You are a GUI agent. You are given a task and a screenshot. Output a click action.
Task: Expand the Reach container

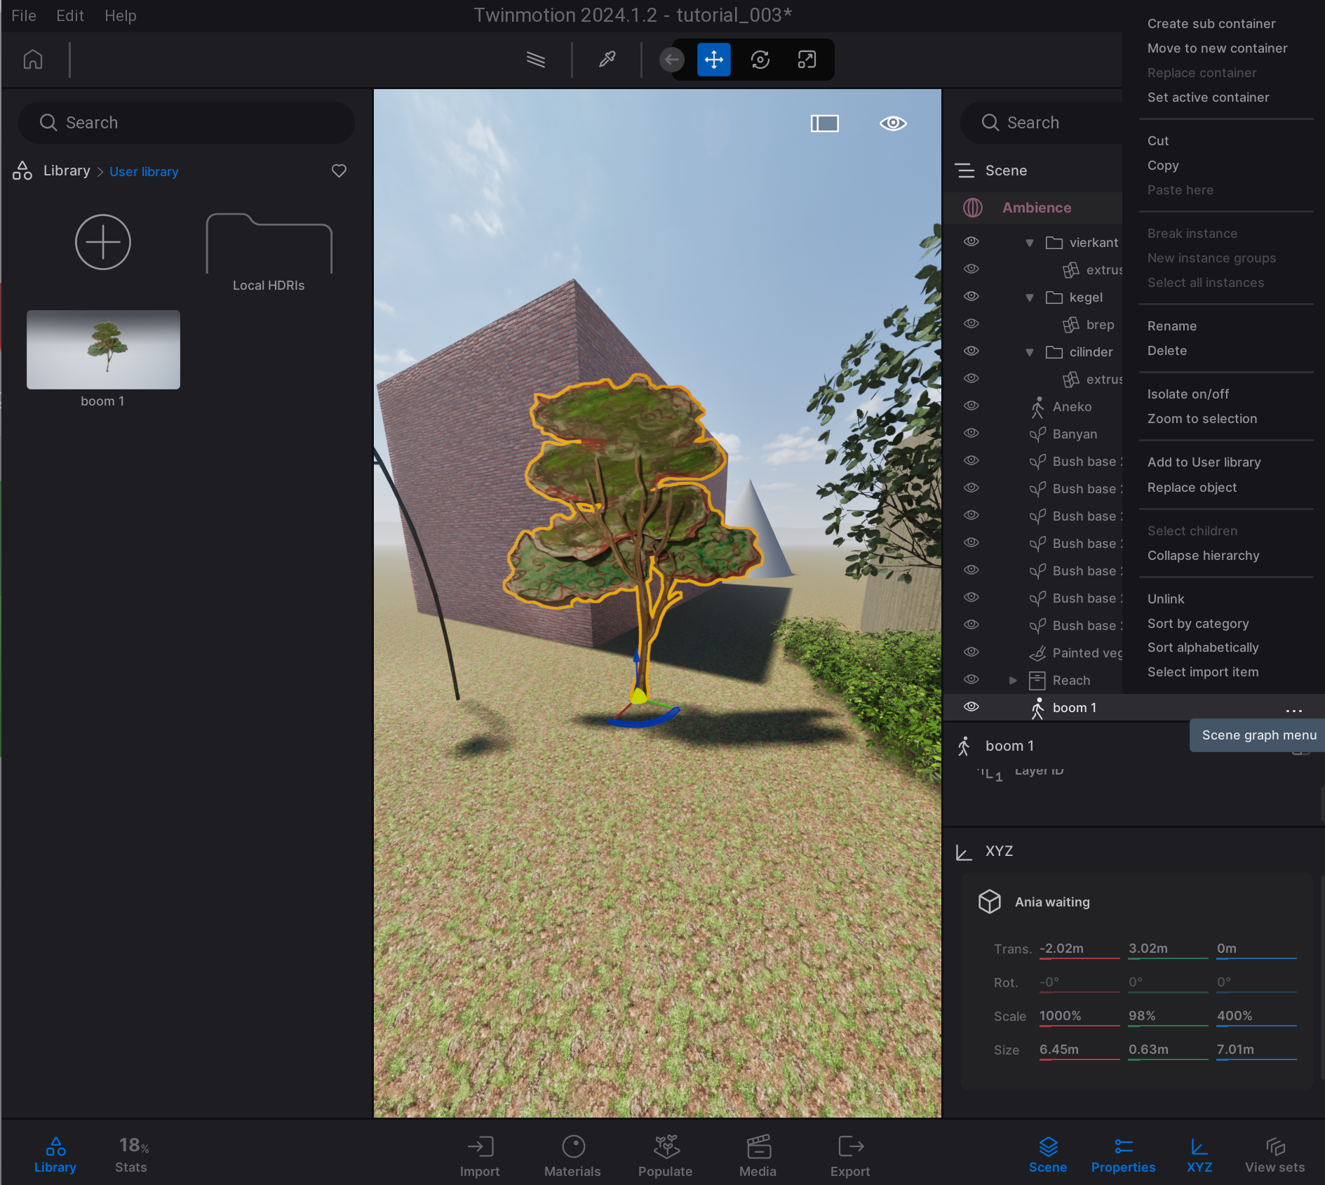(x=1012, y=681)
